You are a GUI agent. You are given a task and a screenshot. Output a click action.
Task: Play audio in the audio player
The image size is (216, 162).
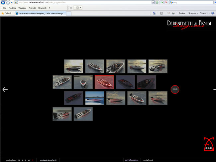coord(23,160)
